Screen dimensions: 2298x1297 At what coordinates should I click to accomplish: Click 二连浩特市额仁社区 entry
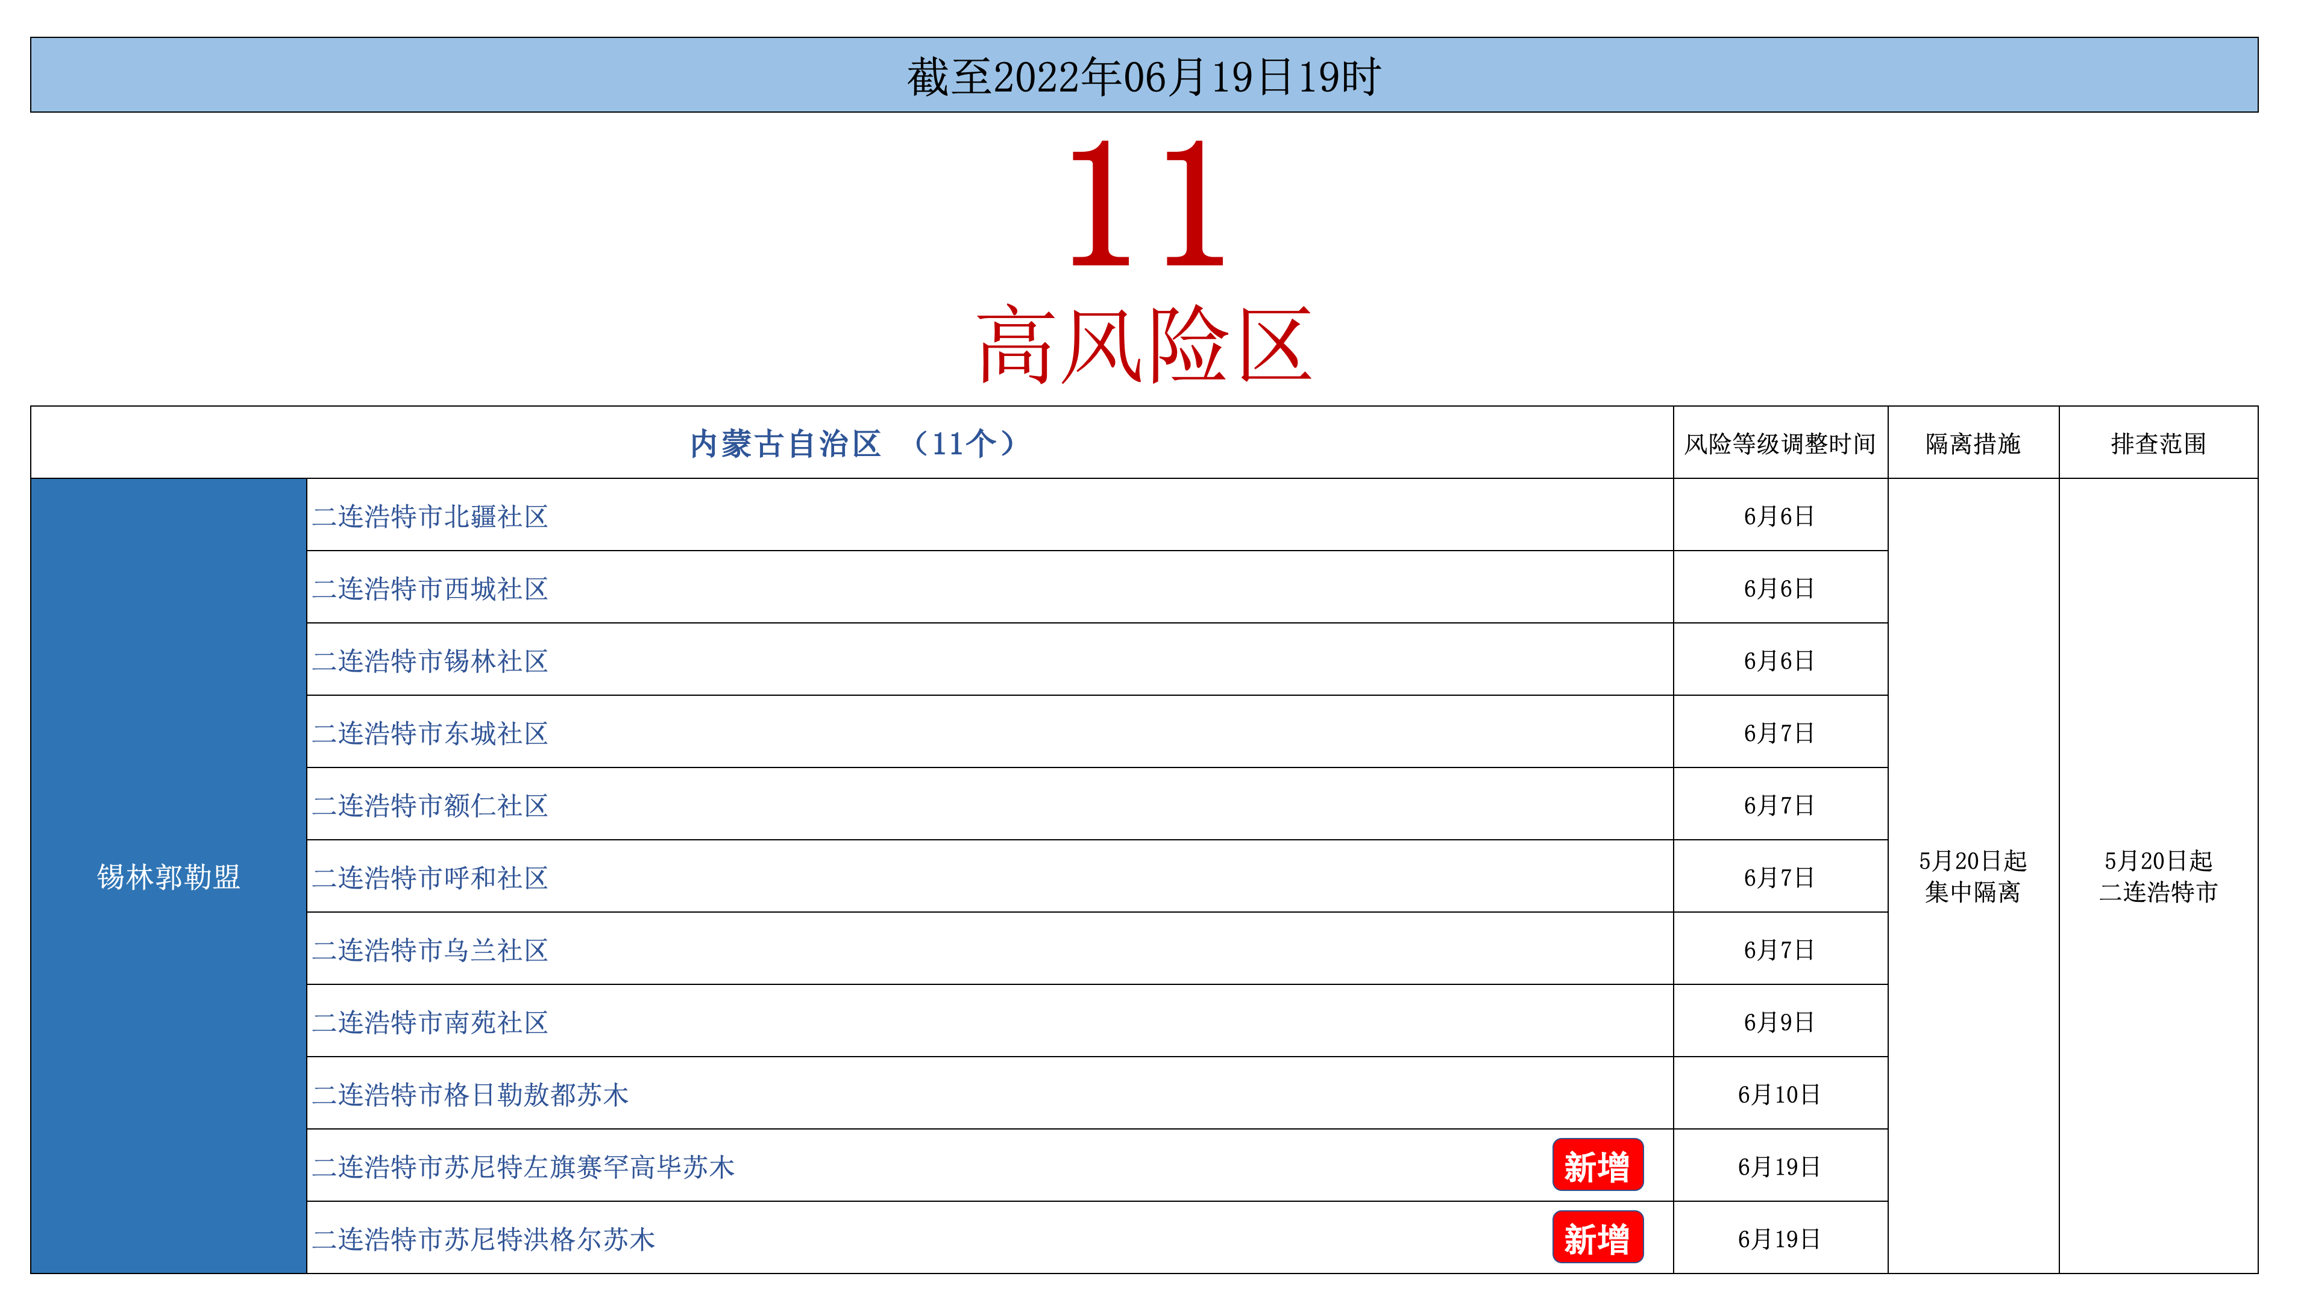click(430, 805)
